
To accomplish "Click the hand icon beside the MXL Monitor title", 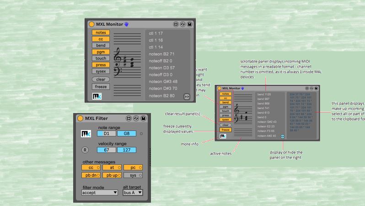I will tap(127, 24).
